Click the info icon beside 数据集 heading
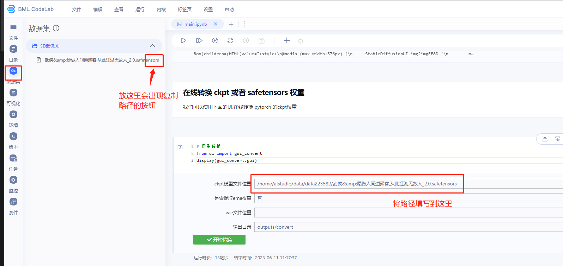Viewport: 563px width, 266px height. (x=56, y=28)
